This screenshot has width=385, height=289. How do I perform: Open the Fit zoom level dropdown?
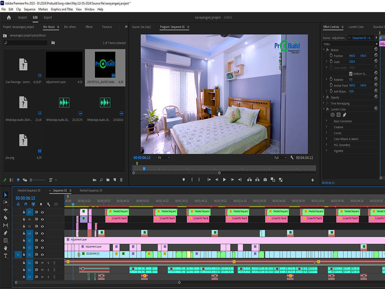[x=164, y=158]
